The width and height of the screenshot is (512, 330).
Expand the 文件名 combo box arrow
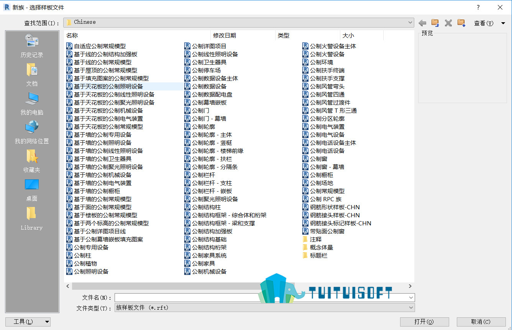point(411,297)
